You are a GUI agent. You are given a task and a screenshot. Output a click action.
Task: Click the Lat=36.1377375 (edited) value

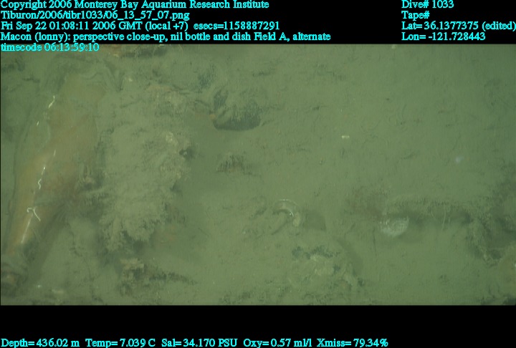point(459,26)
